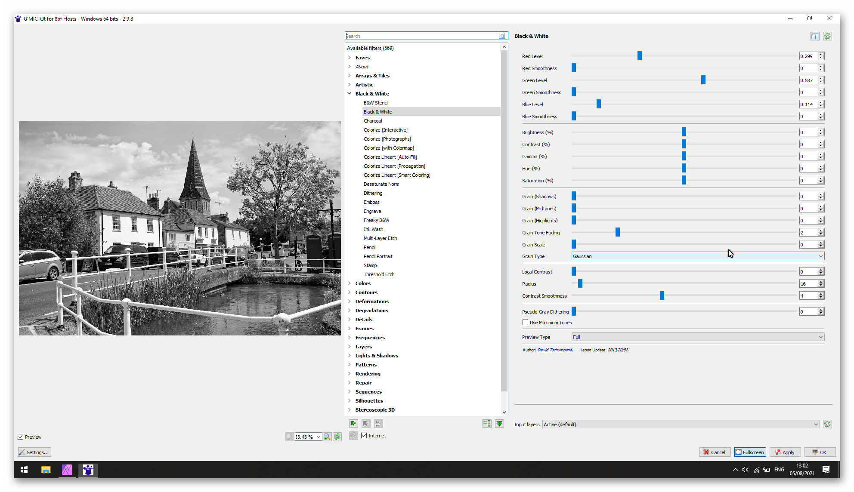Open Affinity Photo from the taskbar

tap(67, 470)
